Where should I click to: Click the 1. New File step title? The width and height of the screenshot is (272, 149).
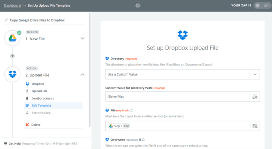point(35,39)
